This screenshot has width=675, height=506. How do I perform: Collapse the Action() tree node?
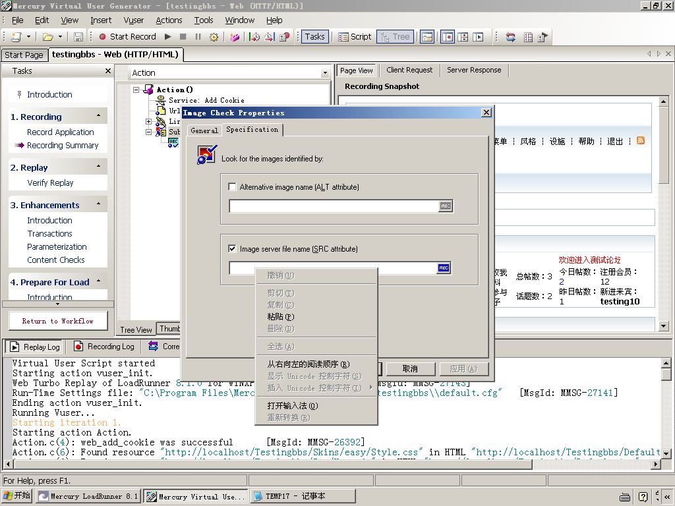136,90
